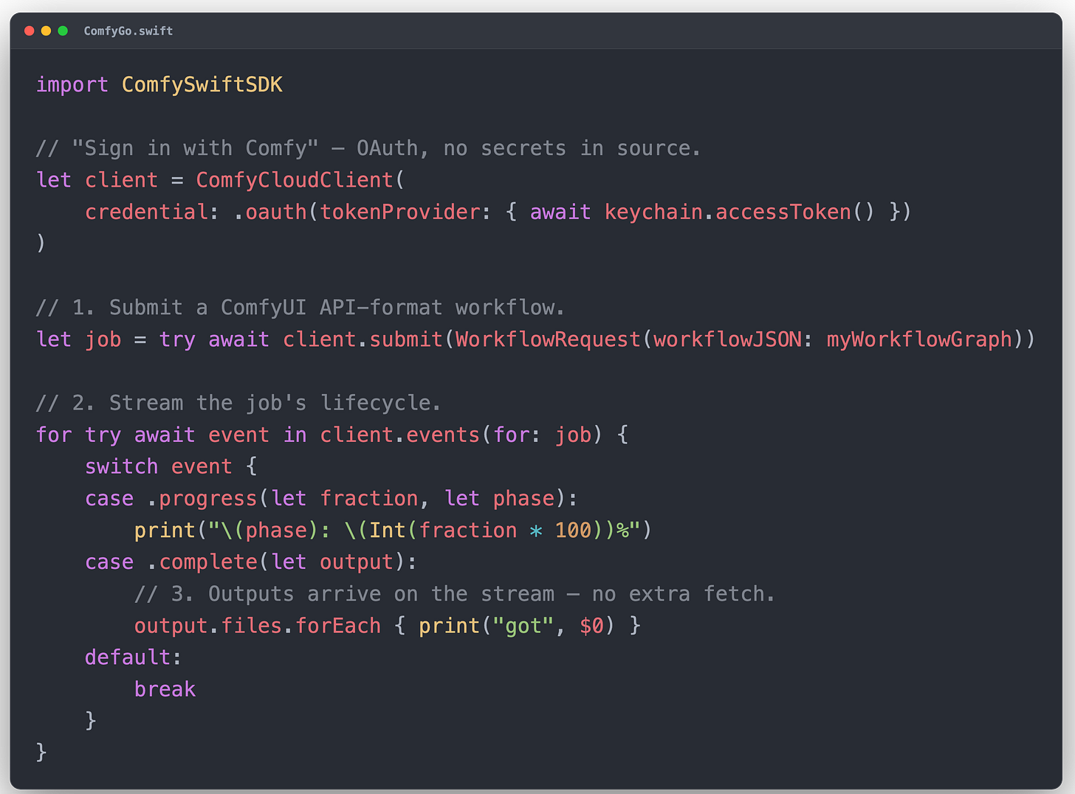This screenshot has height=794, width=1075.
Task: Click the "Outputs arrive on the stream" comment
Action: 455,593
